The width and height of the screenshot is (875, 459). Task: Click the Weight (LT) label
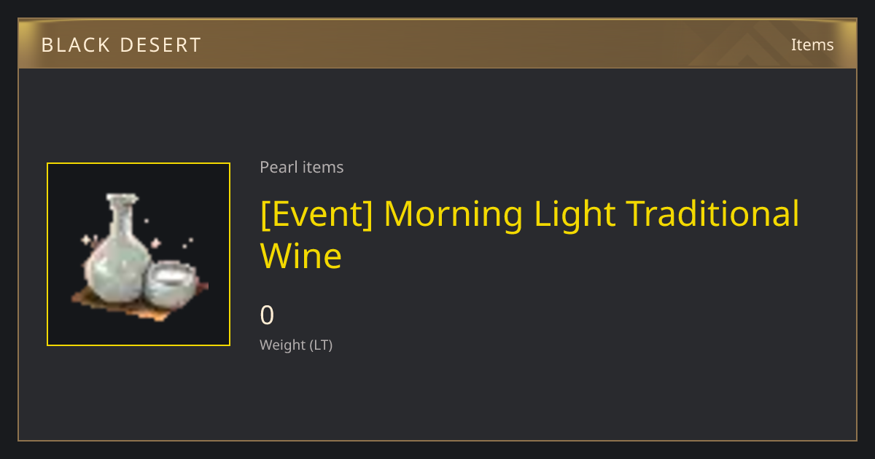pyautogui.click(x=296, y=345)
